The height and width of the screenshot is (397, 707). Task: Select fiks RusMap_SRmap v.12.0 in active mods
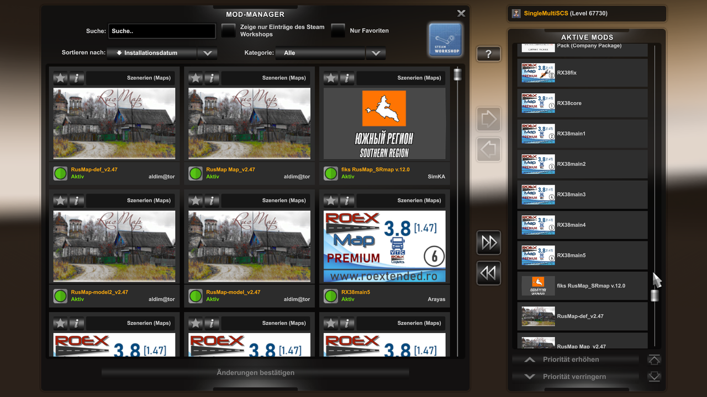(582, 286)
